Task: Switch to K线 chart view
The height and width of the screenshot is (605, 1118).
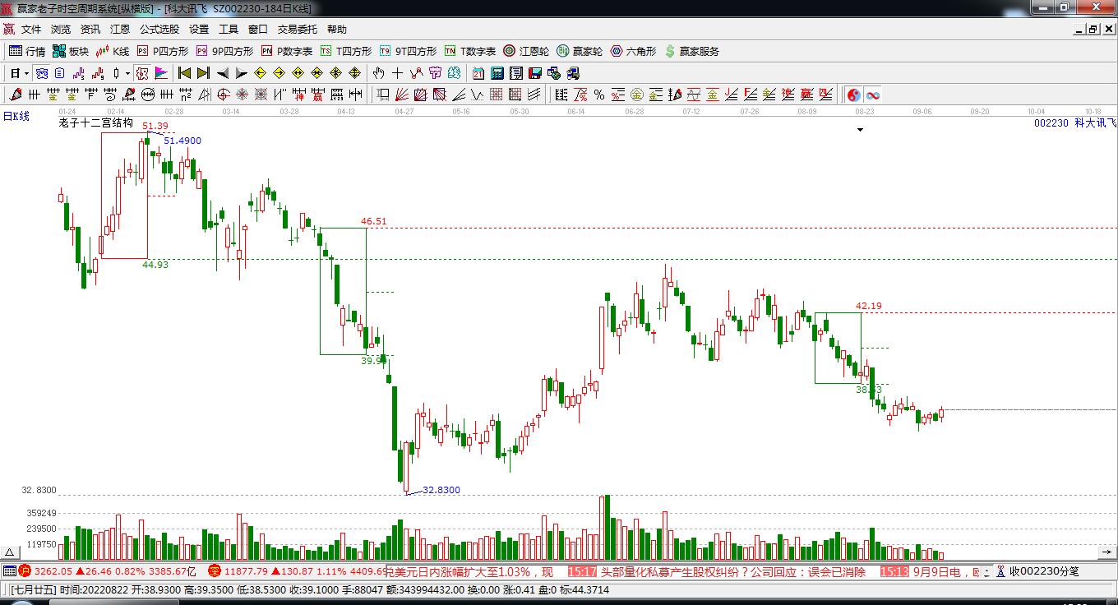Action: (x=113, y=51)
